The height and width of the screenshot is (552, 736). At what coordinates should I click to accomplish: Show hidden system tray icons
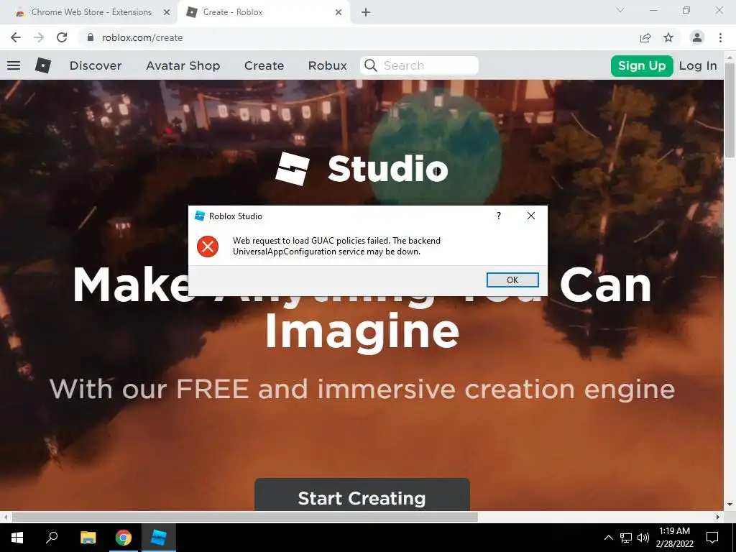pos(608,538)
